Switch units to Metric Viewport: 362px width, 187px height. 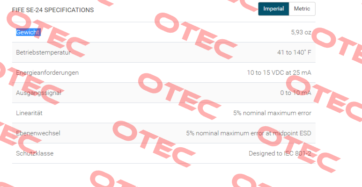pyautogui.click(x=302, y=9)
